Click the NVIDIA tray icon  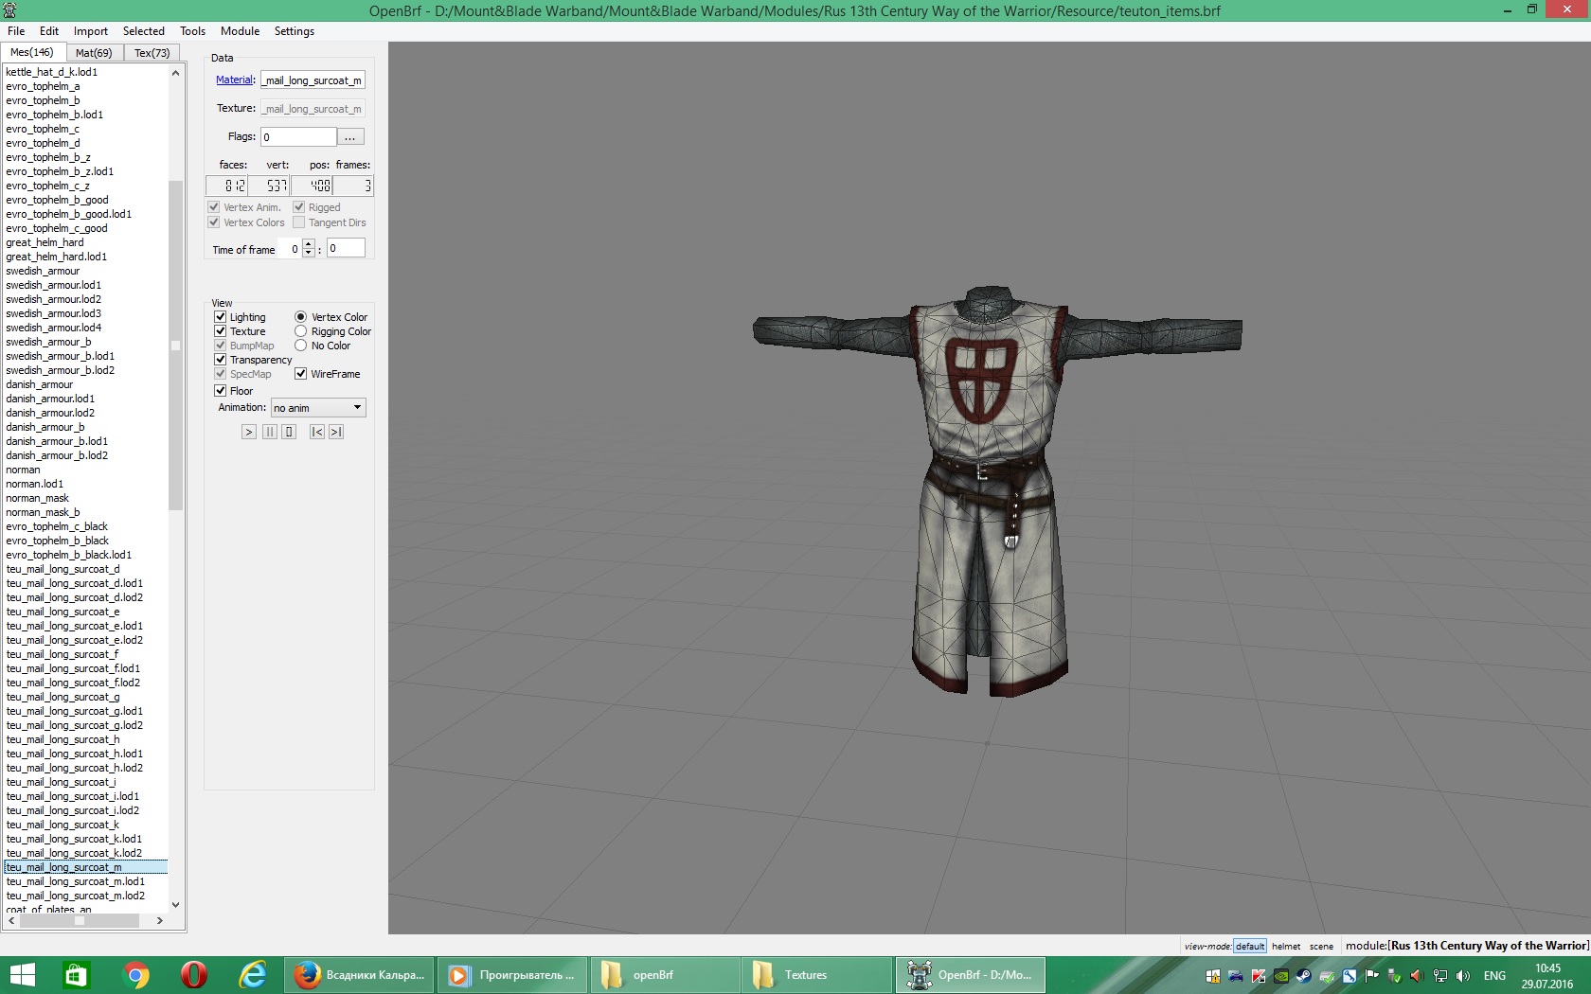pos(1281,976)
